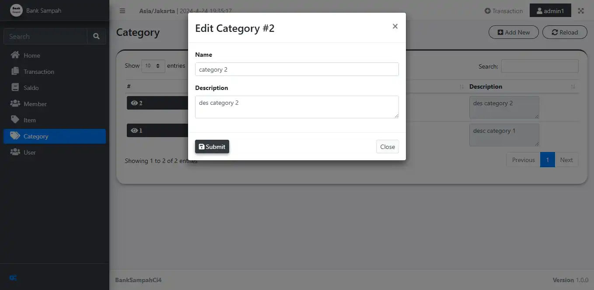This screenshot has height=290, width=594.
Task: Close the Edit Category dialog with X
Action: (x=395, y=27)
